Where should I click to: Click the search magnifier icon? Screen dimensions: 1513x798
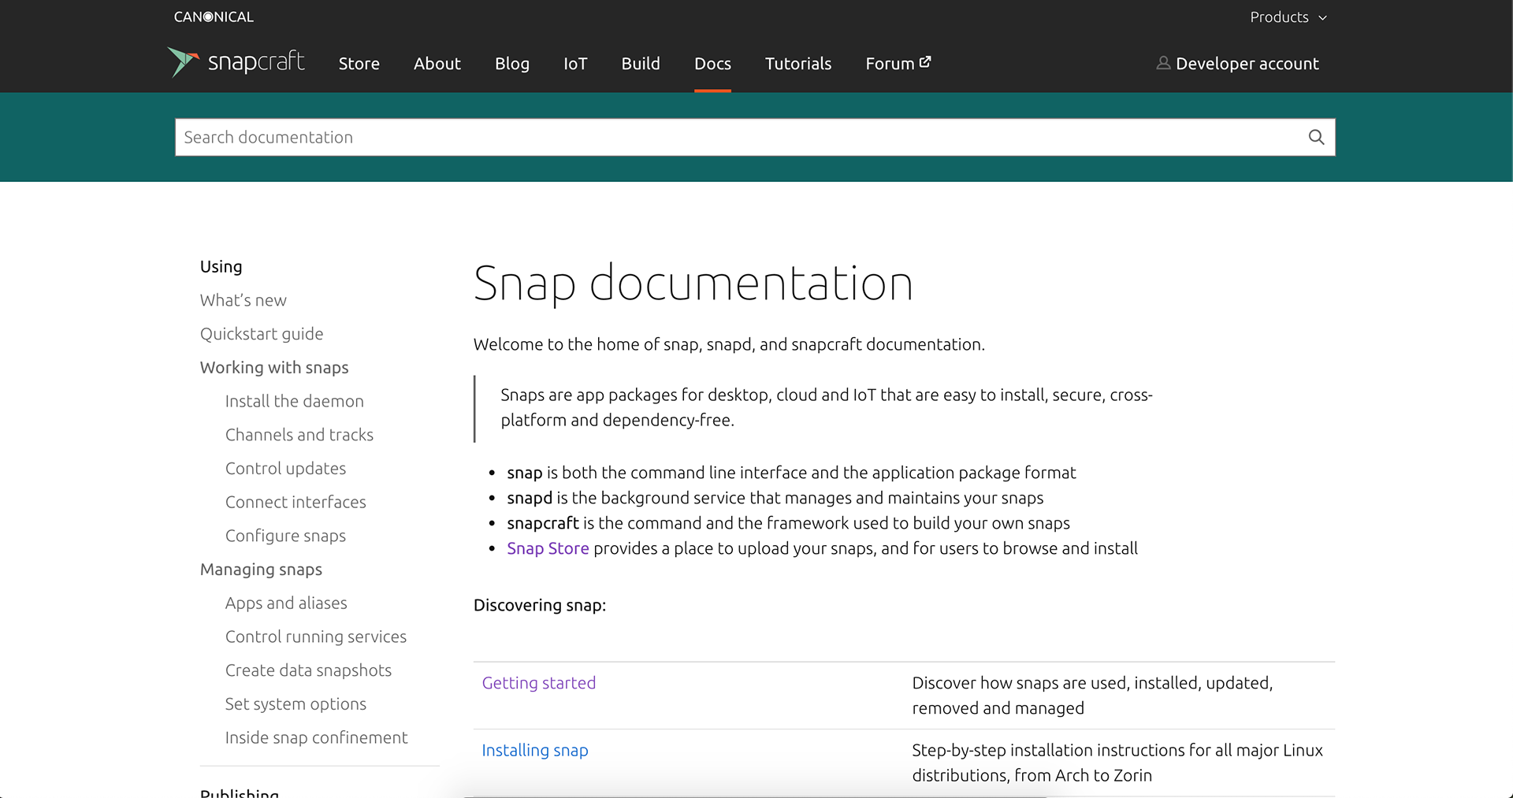pyautogui.click(x=1316, y=137)
